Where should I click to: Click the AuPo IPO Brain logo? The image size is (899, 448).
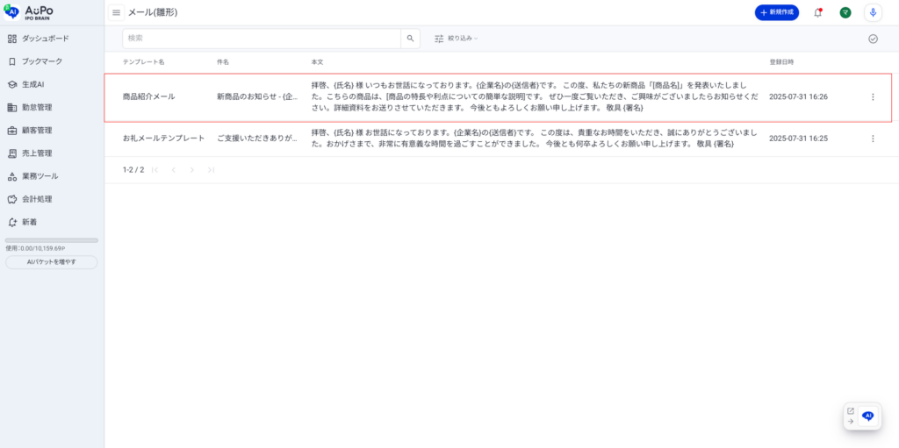pyautogui.click(x=35, y=11)
